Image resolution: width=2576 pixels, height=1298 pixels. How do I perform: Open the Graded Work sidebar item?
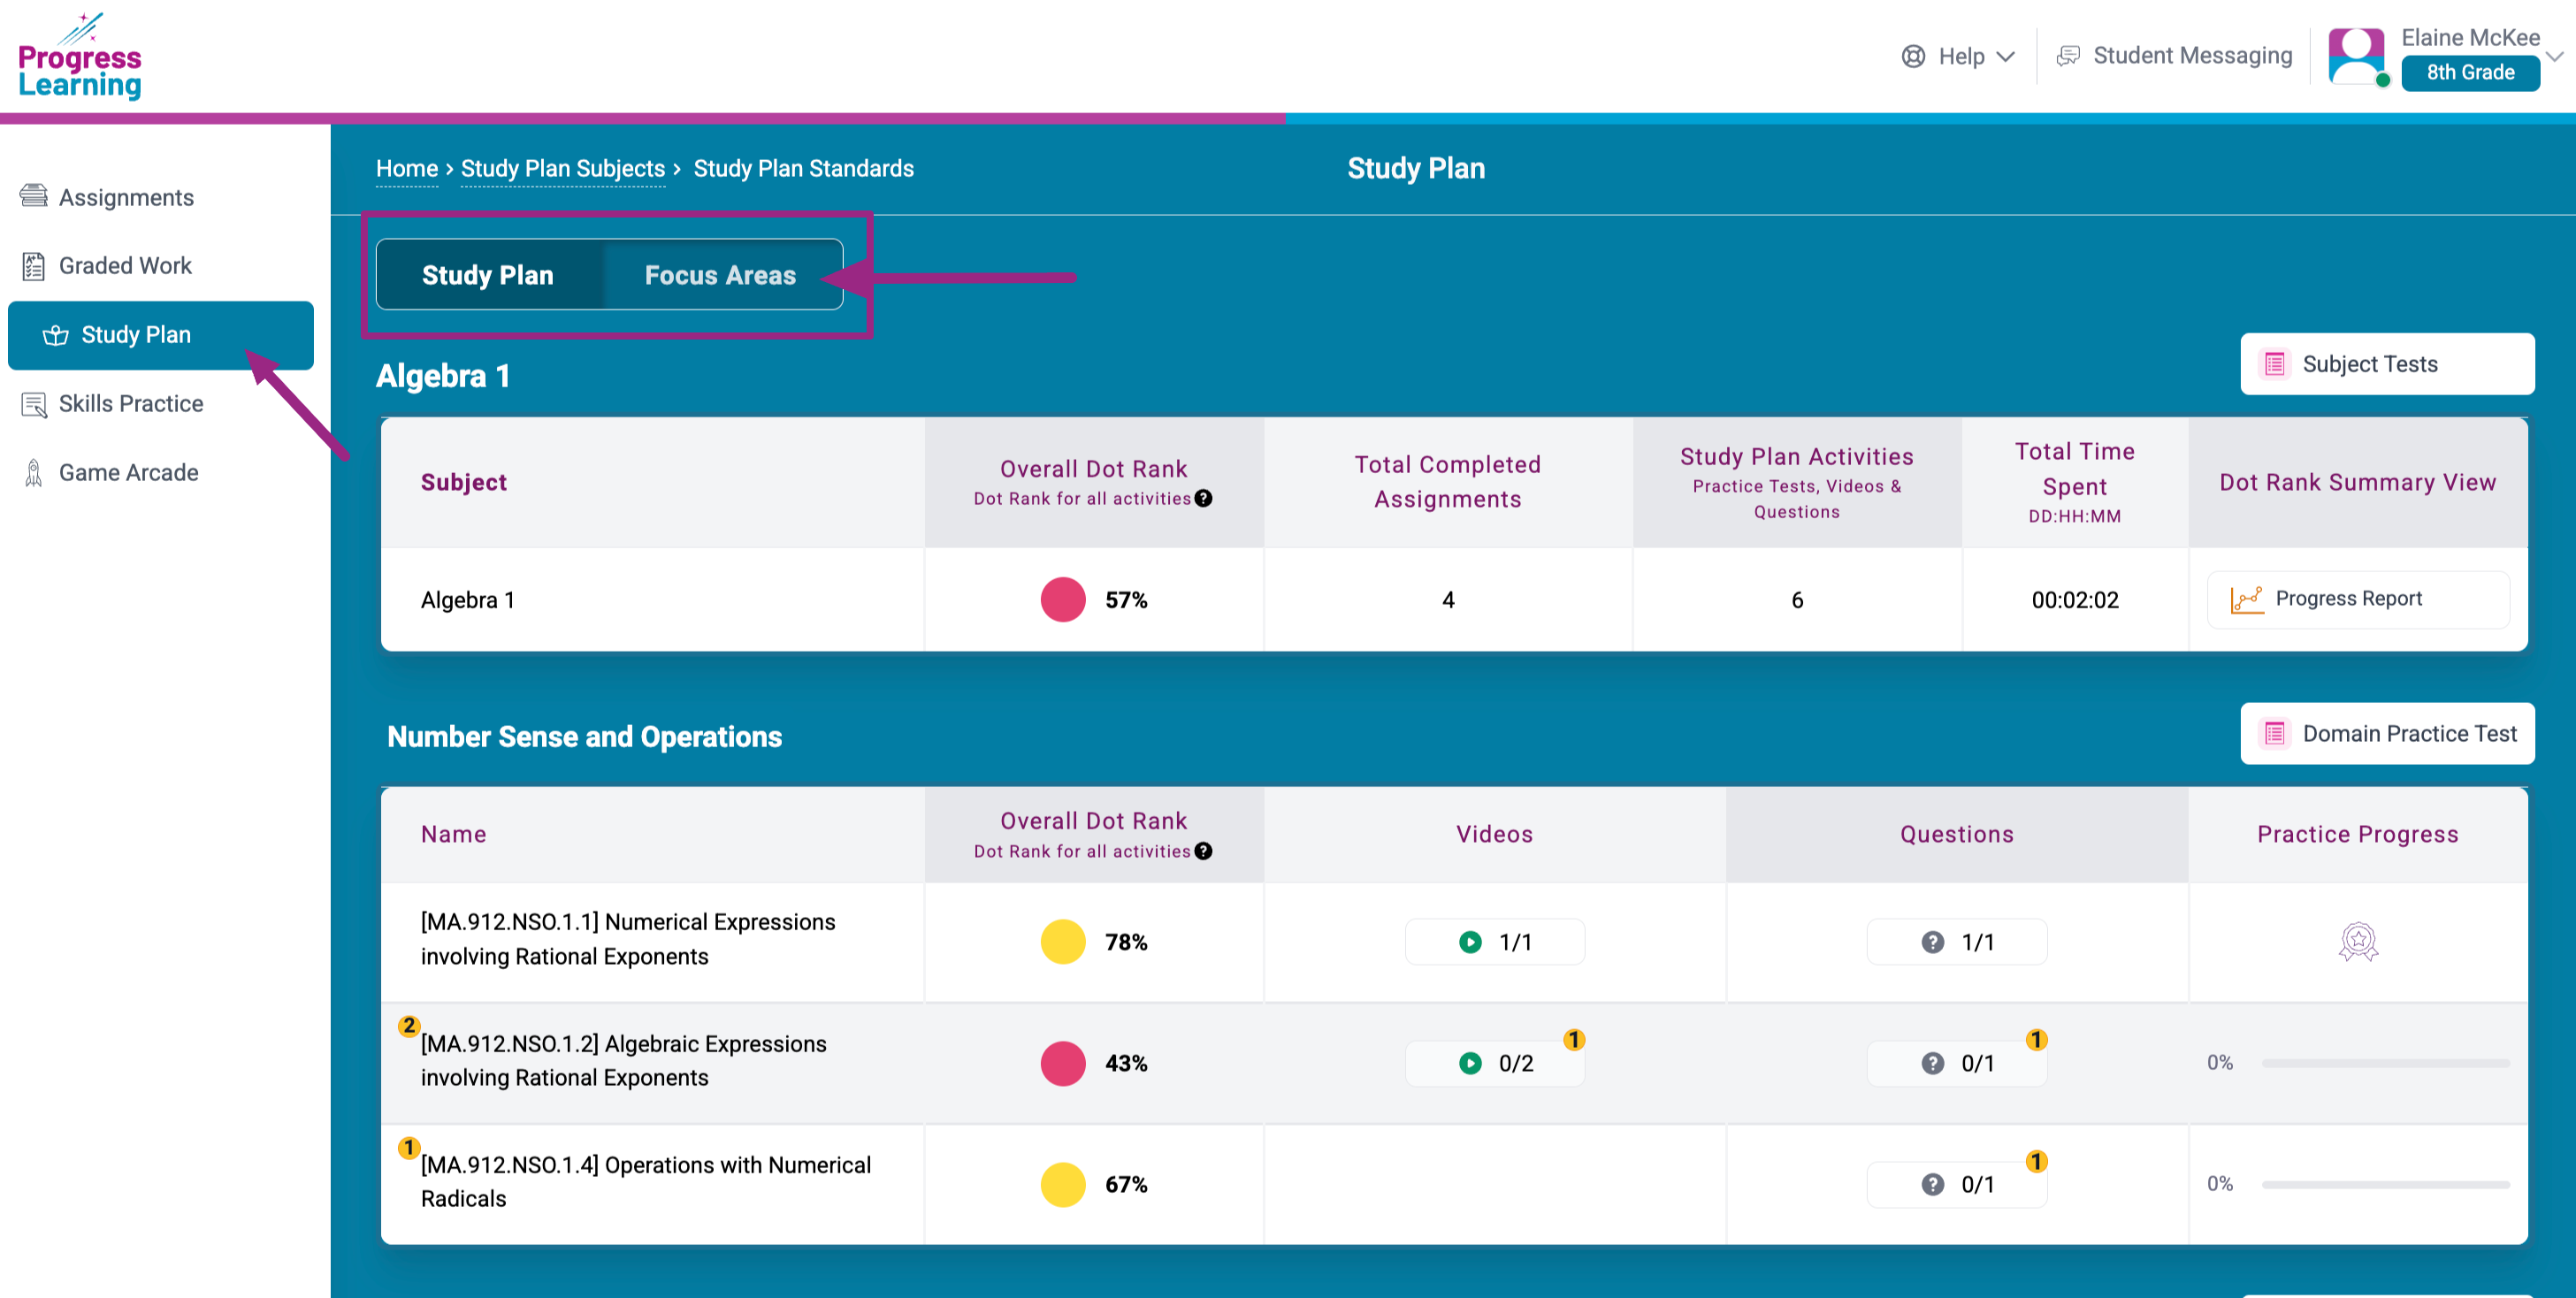point(124,266)
